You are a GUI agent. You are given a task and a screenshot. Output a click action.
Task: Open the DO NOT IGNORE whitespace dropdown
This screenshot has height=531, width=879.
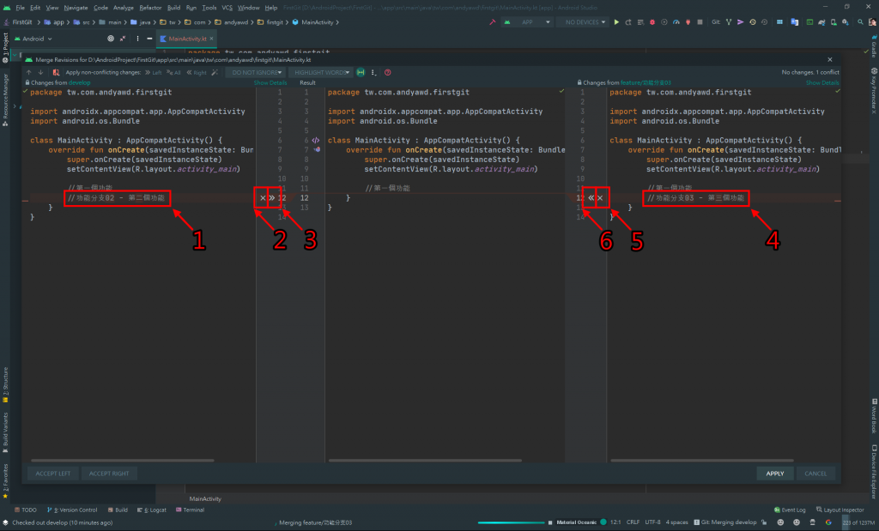coord(257,72)
